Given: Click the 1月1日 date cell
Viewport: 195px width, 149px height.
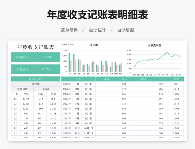Looking at the screenshot, I should tap(88, 84).
